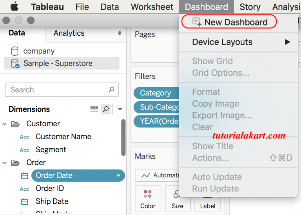The image size is (301, 215).
Task: Click the Abc icon beside Segment
Action: [x=25, y=150]
